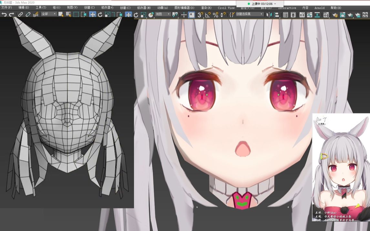This screenshot has width=370, height=231.
Task: Toggle the Keyboard Shortcut Override button
Action: (x=191, y=15)
